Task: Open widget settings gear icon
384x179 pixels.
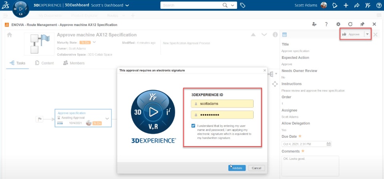Action: click(338, 24)
